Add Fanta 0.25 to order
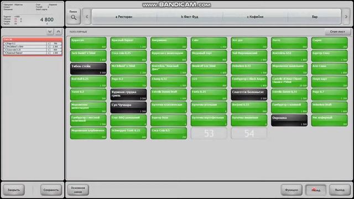 (209, 95)
